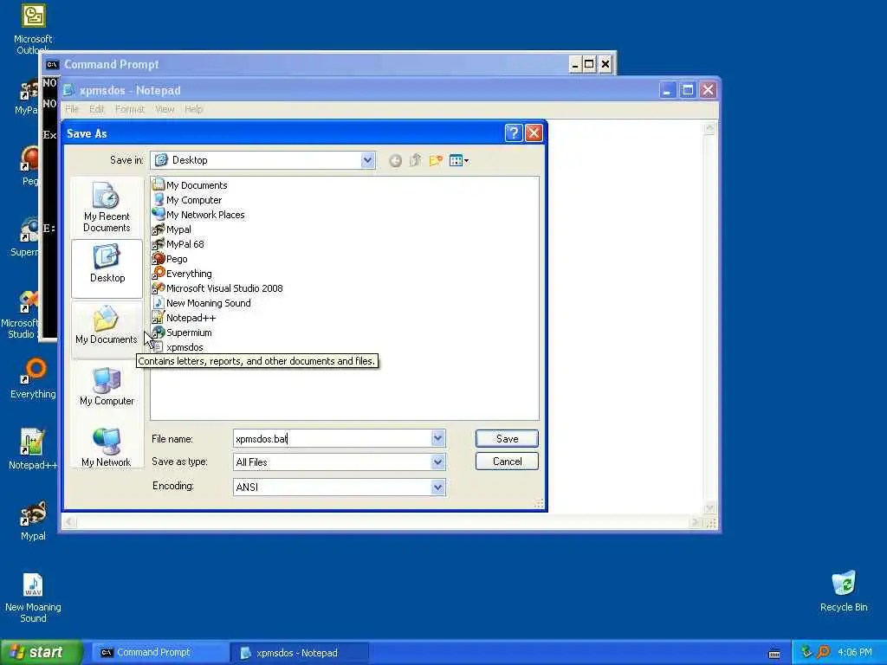Minimize the Notepad window
The image size is (887, 665).
pos(667,90)
